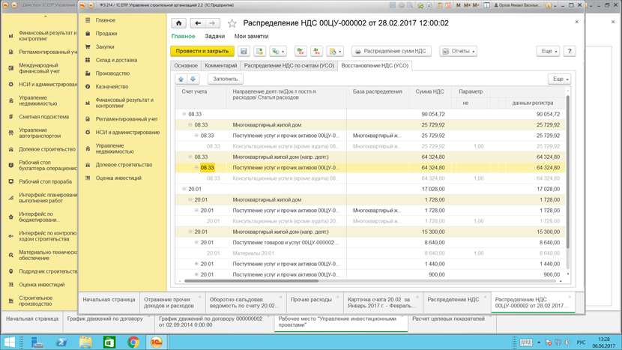Collapse the top-level 08.33 tree row
This screenshot has height=350, width=622.
point(184,115)
